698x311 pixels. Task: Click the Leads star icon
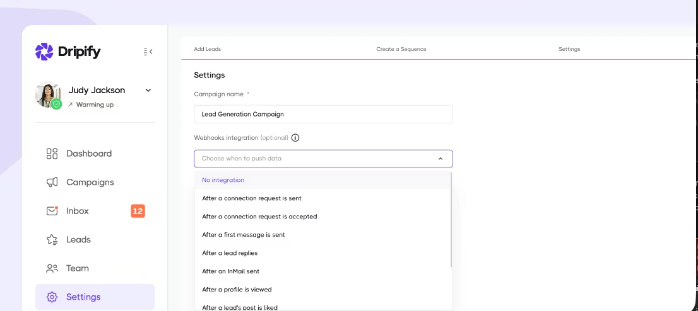pos(52,240)
